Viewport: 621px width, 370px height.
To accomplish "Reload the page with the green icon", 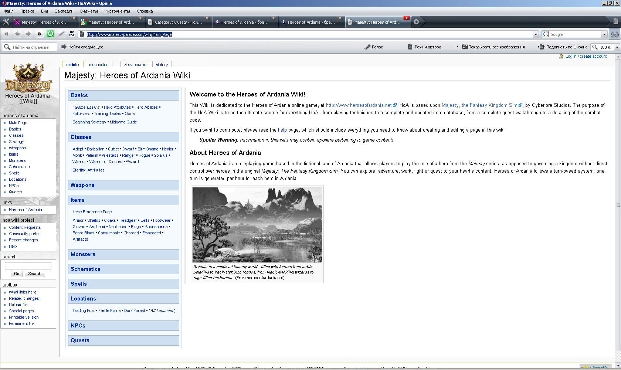I will coord(51,34).
